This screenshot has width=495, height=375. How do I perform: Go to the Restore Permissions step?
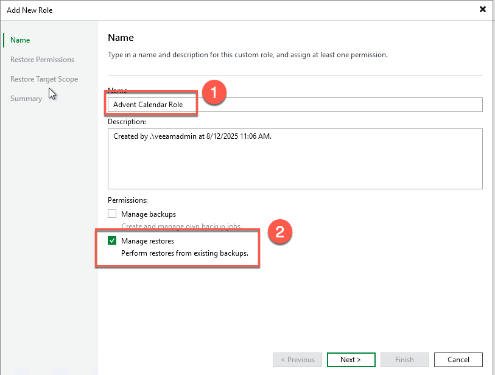pos(42,60)
